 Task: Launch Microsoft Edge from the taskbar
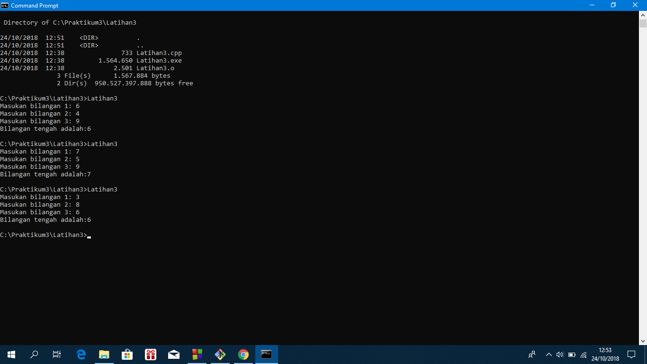[81, 355]
